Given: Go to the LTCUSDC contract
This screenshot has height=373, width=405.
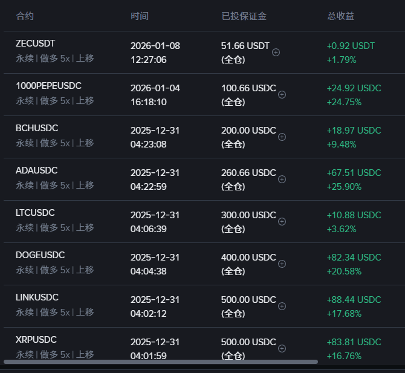Looking at the screenshot, I should pos(35,213).
